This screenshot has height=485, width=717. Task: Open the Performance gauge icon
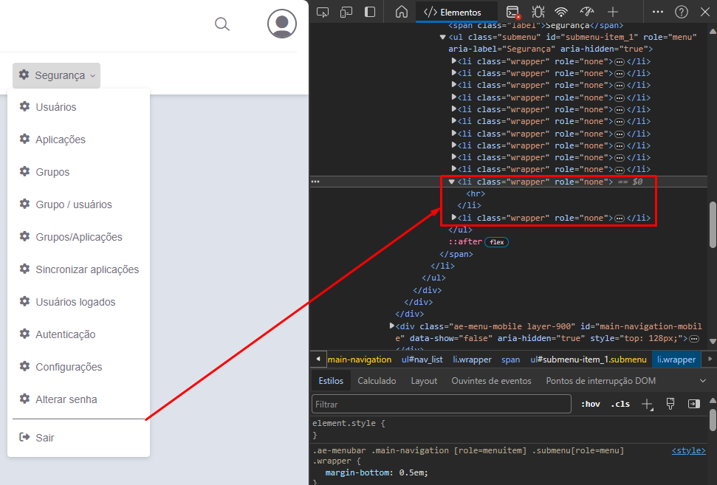click(587, 12)
